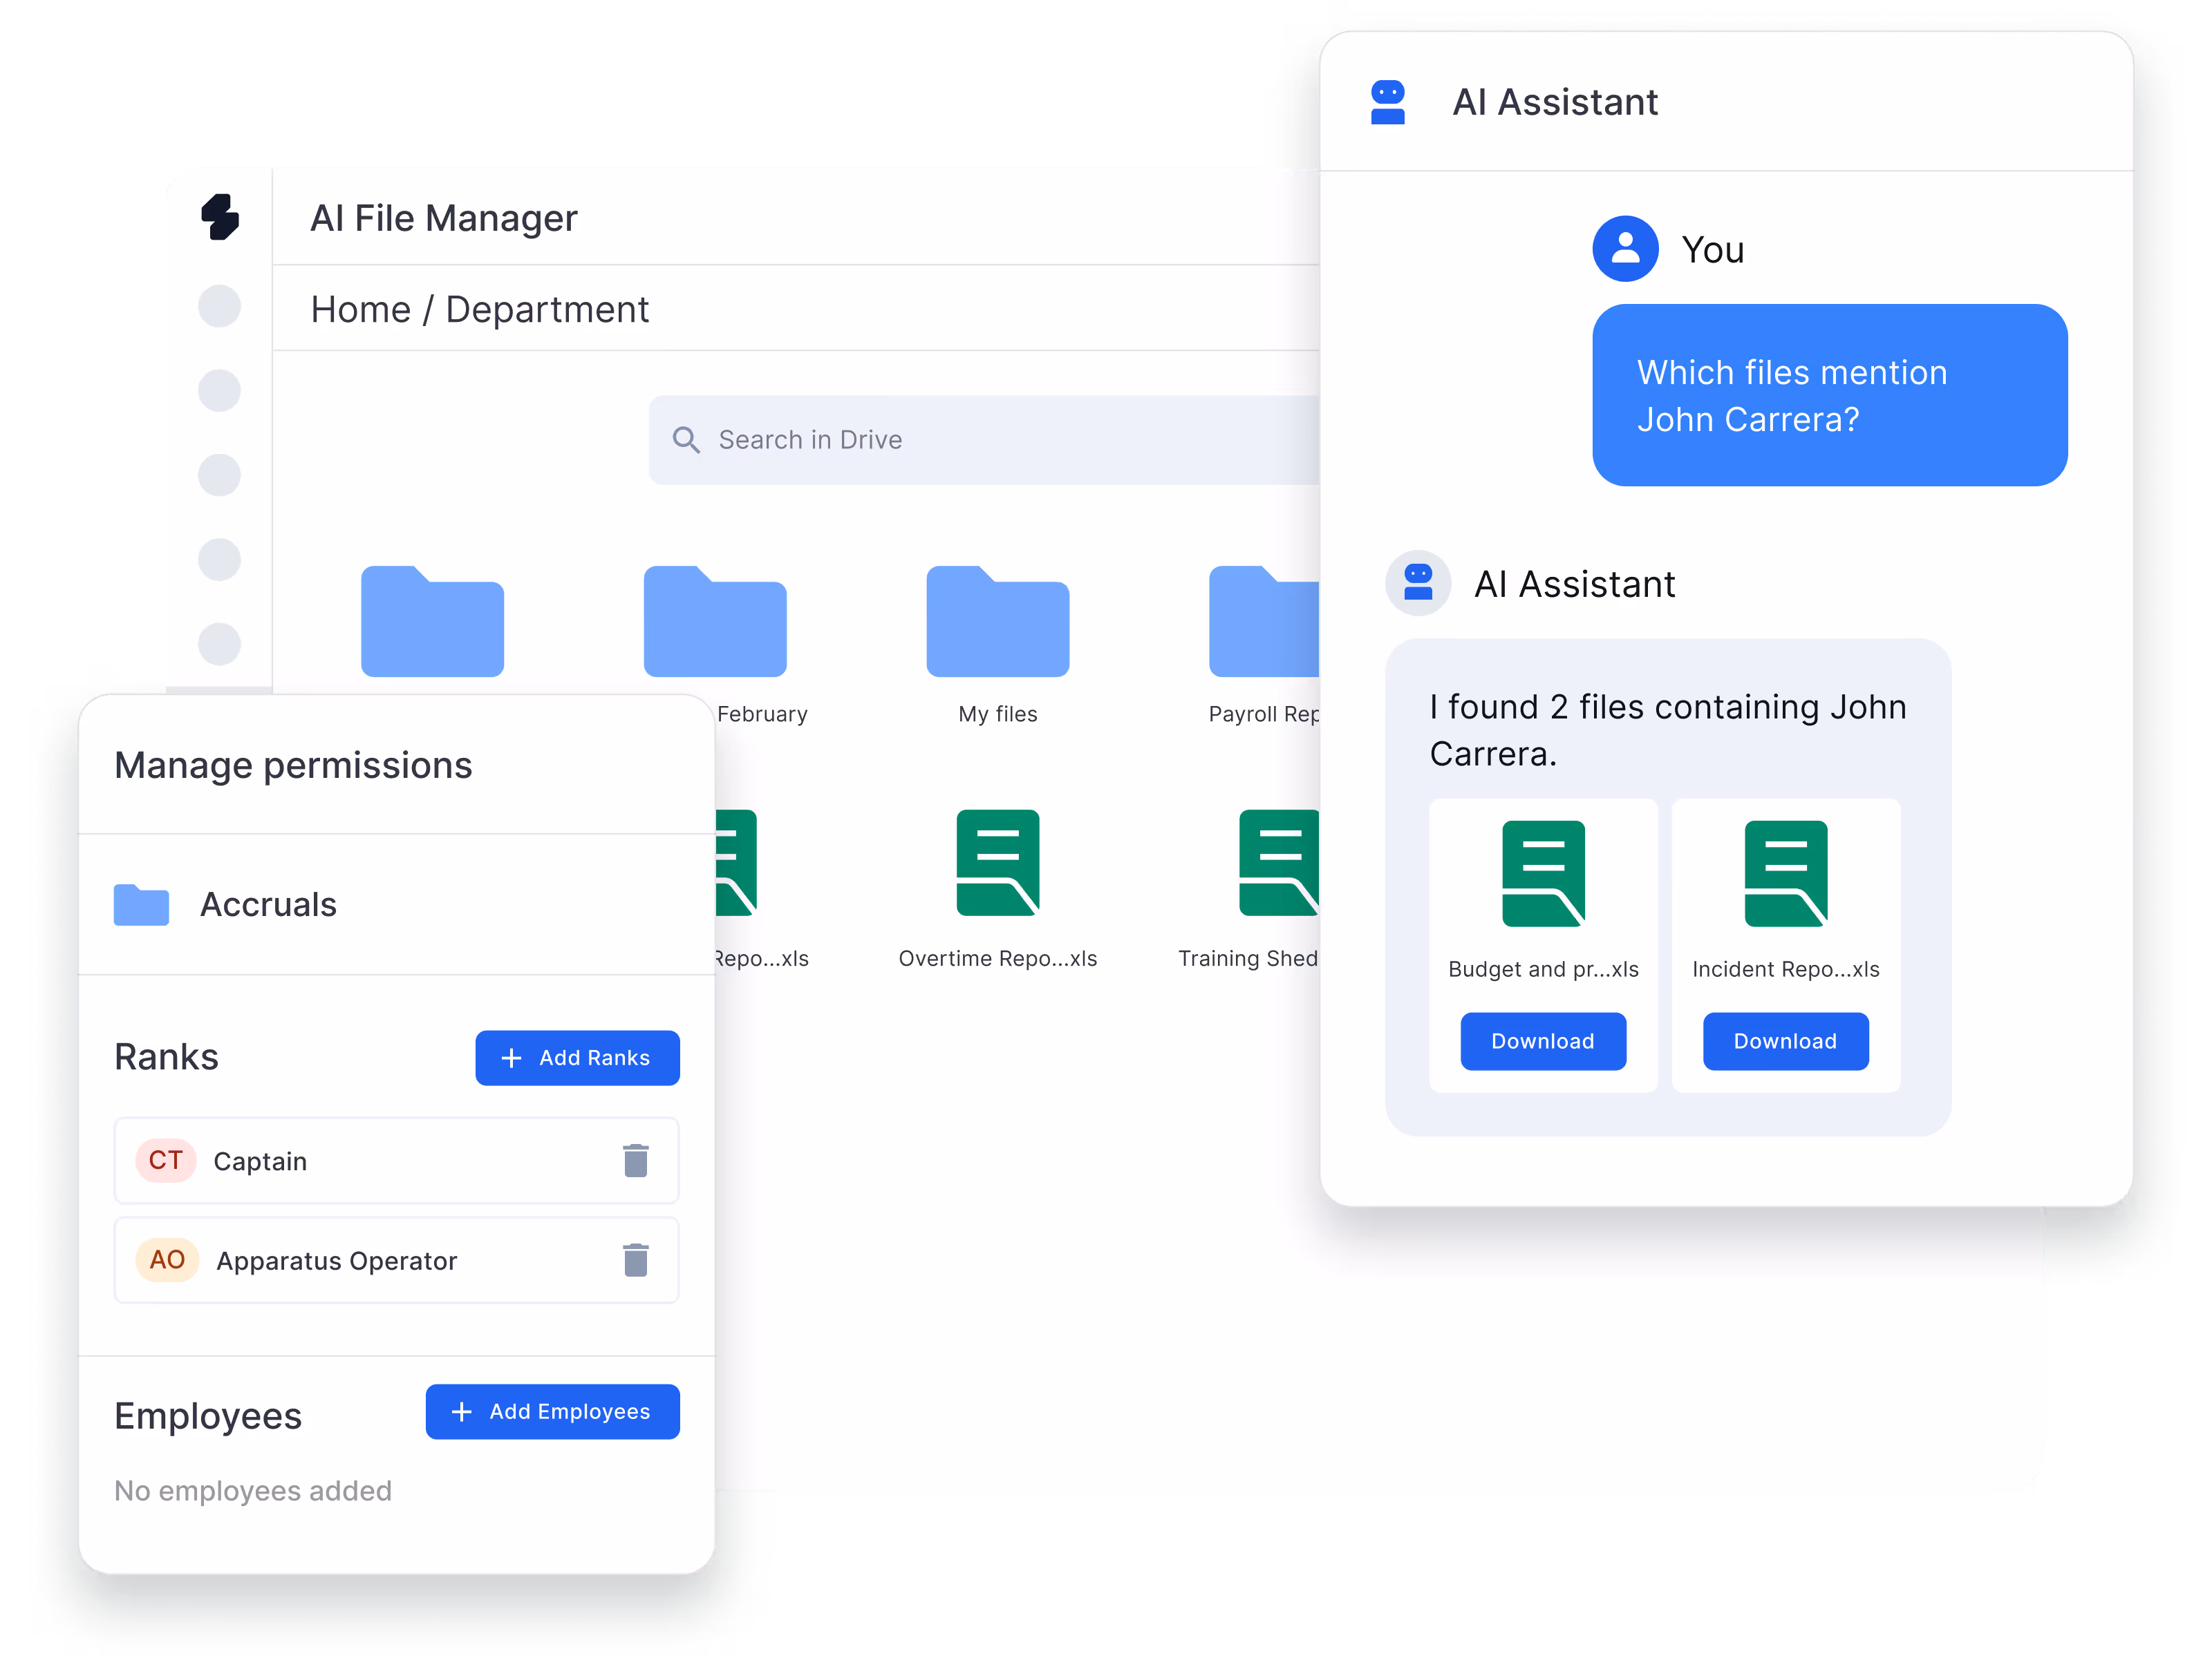Click the Add Employees button
The width and height of the screenshot is (2212, 1658).
552,1411
